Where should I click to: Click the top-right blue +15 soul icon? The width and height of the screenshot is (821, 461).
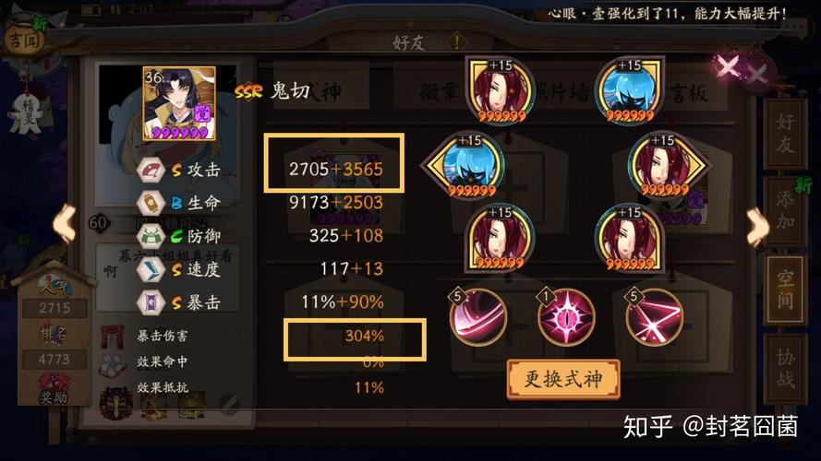point(629,90)
